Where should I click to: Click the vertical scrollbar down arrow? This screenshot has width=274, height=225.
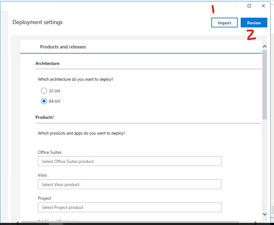click(265, 214)
